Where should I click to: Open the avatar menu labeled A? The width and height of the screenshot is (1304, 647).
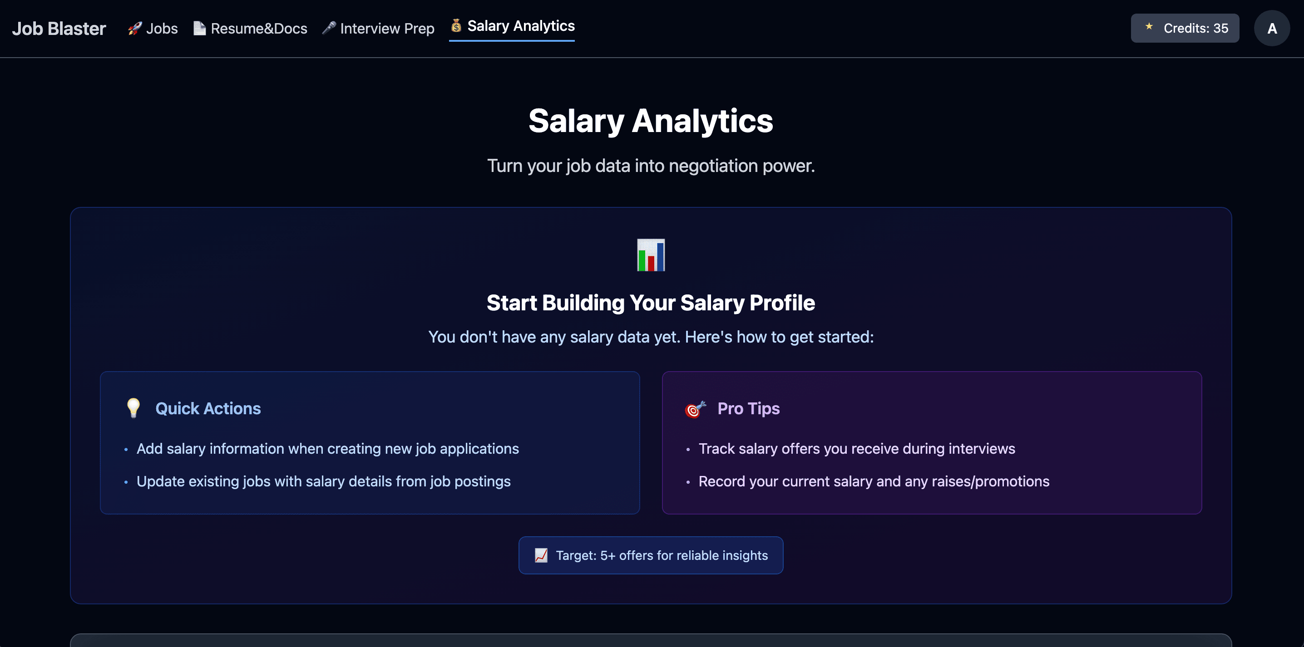(1272, 28)
